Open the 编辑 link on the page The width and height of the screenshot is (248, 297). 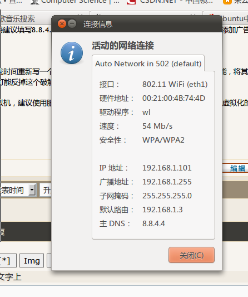coord(237,168)
